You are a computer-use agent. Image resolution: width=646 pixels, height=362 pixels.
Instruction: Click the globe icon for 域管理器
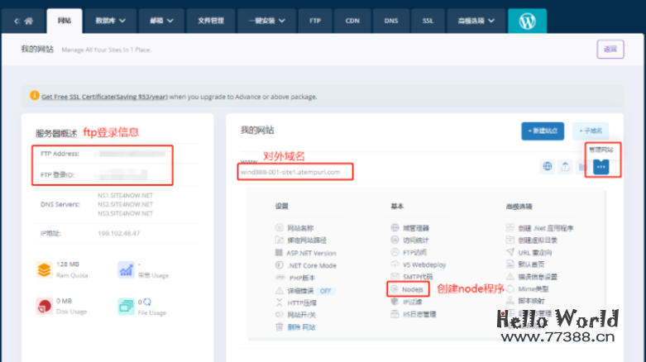point(395,228)
